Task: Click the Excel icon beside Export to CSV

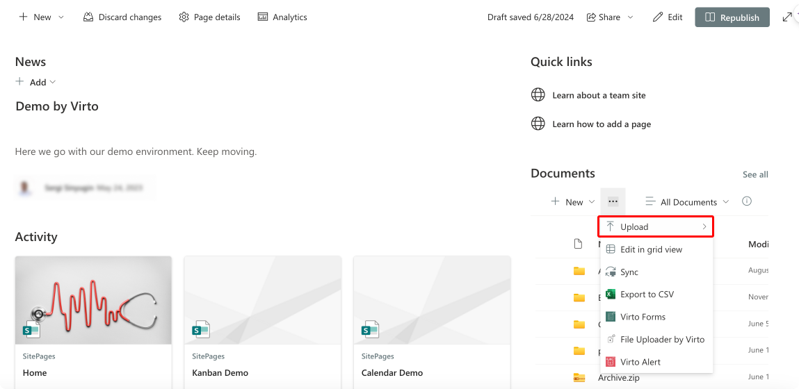Action: pyautogui.click(x=611, y=295)
